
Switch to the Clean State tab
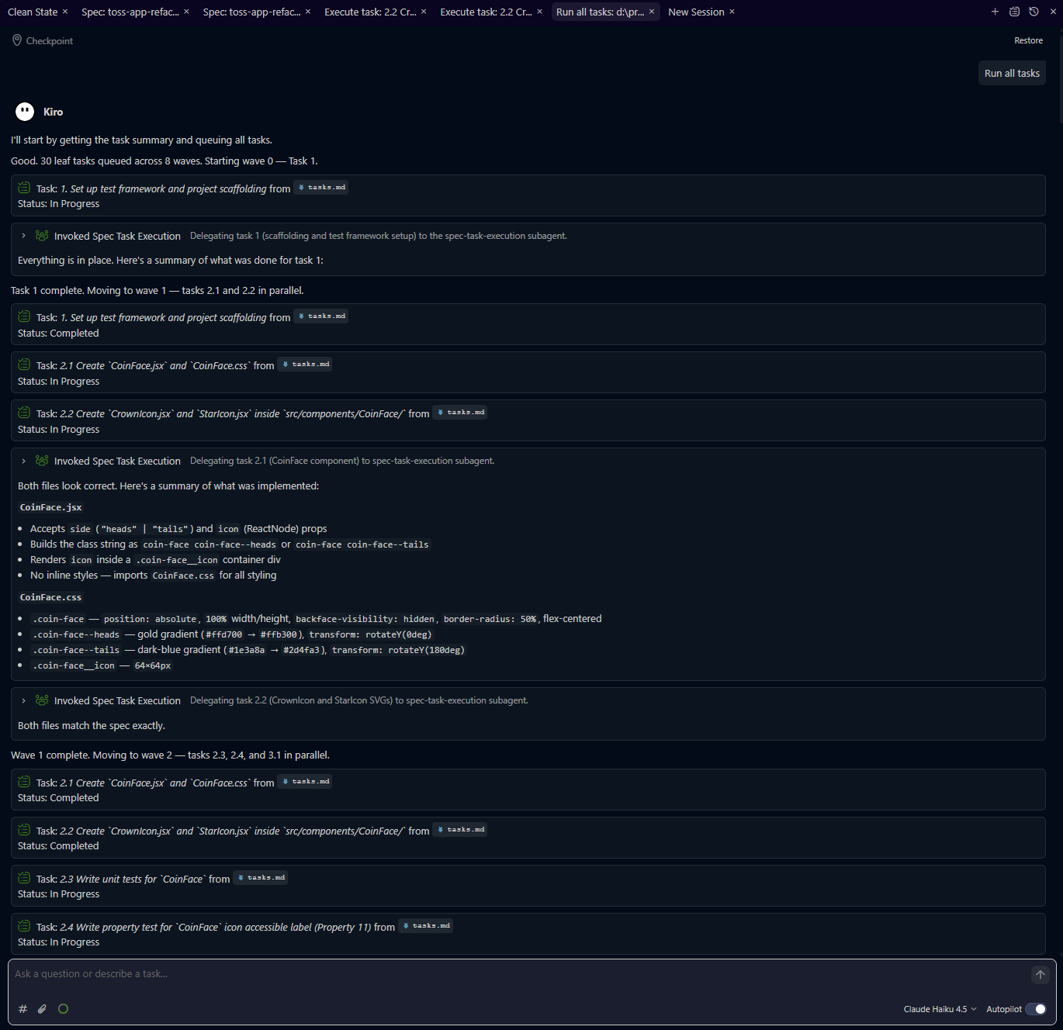33,12
